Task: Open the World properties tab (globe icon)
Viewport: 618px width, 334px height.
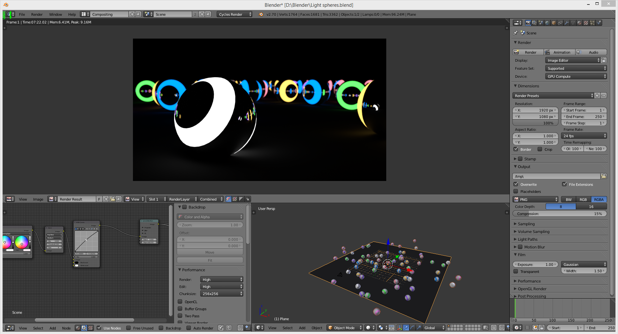Action: pos(547,23)
